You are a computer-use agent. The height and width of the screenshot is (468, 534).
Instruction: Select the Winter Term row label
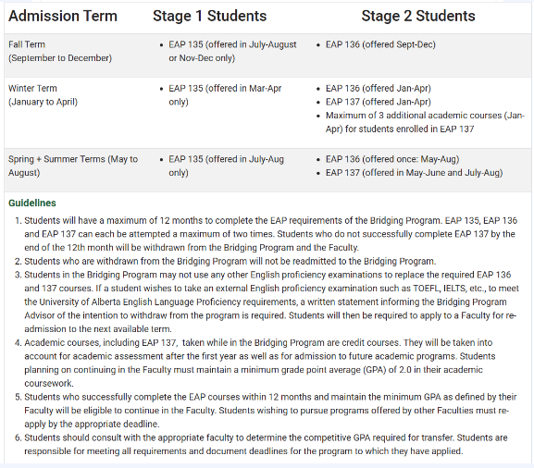coord(43,95)
